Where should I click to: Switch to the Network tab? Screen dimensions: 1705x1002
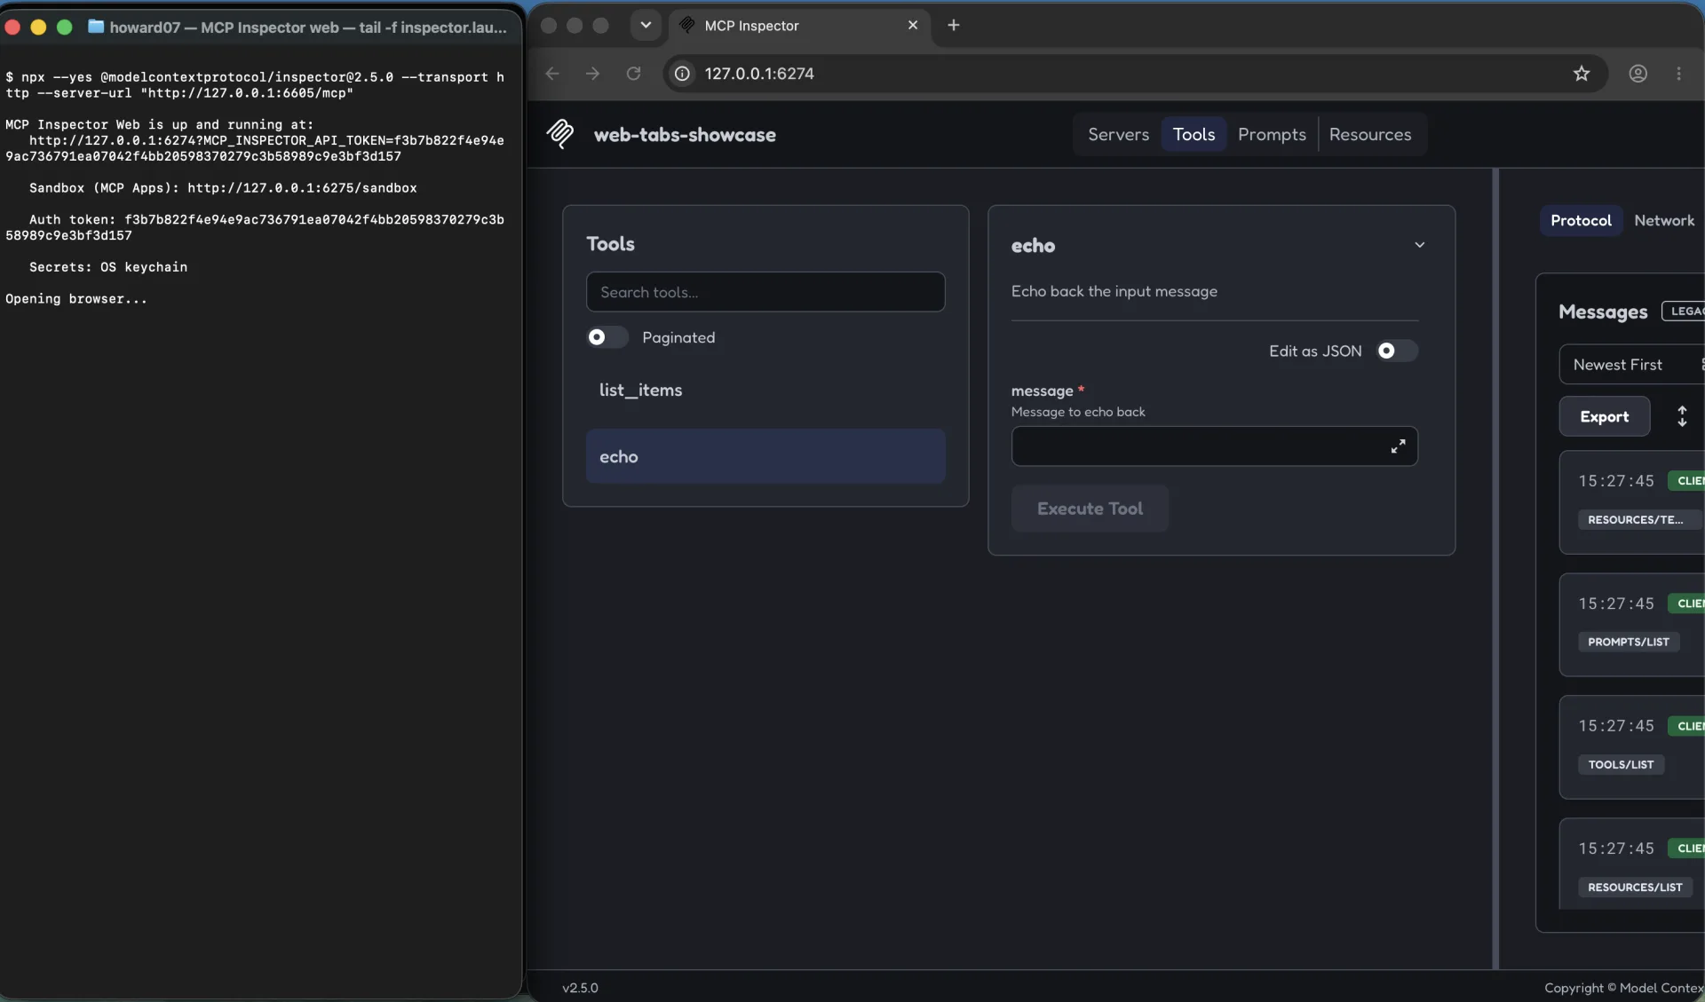[1664, 220]
